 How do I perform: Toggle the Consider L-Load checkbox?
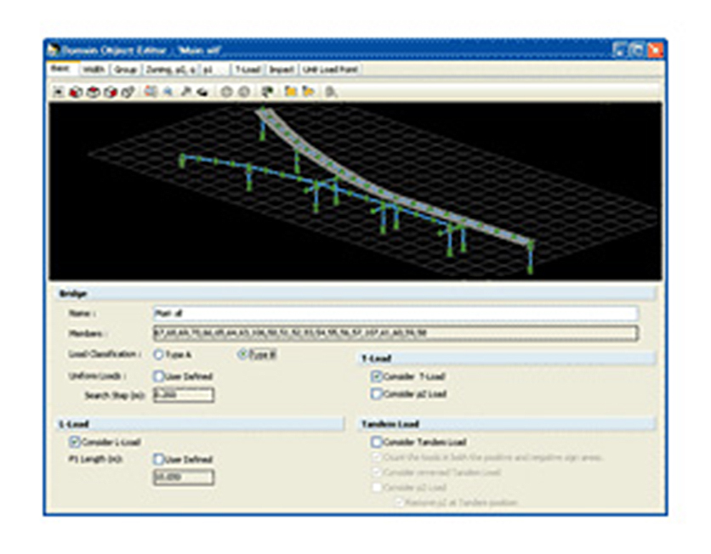click(74, 442)
